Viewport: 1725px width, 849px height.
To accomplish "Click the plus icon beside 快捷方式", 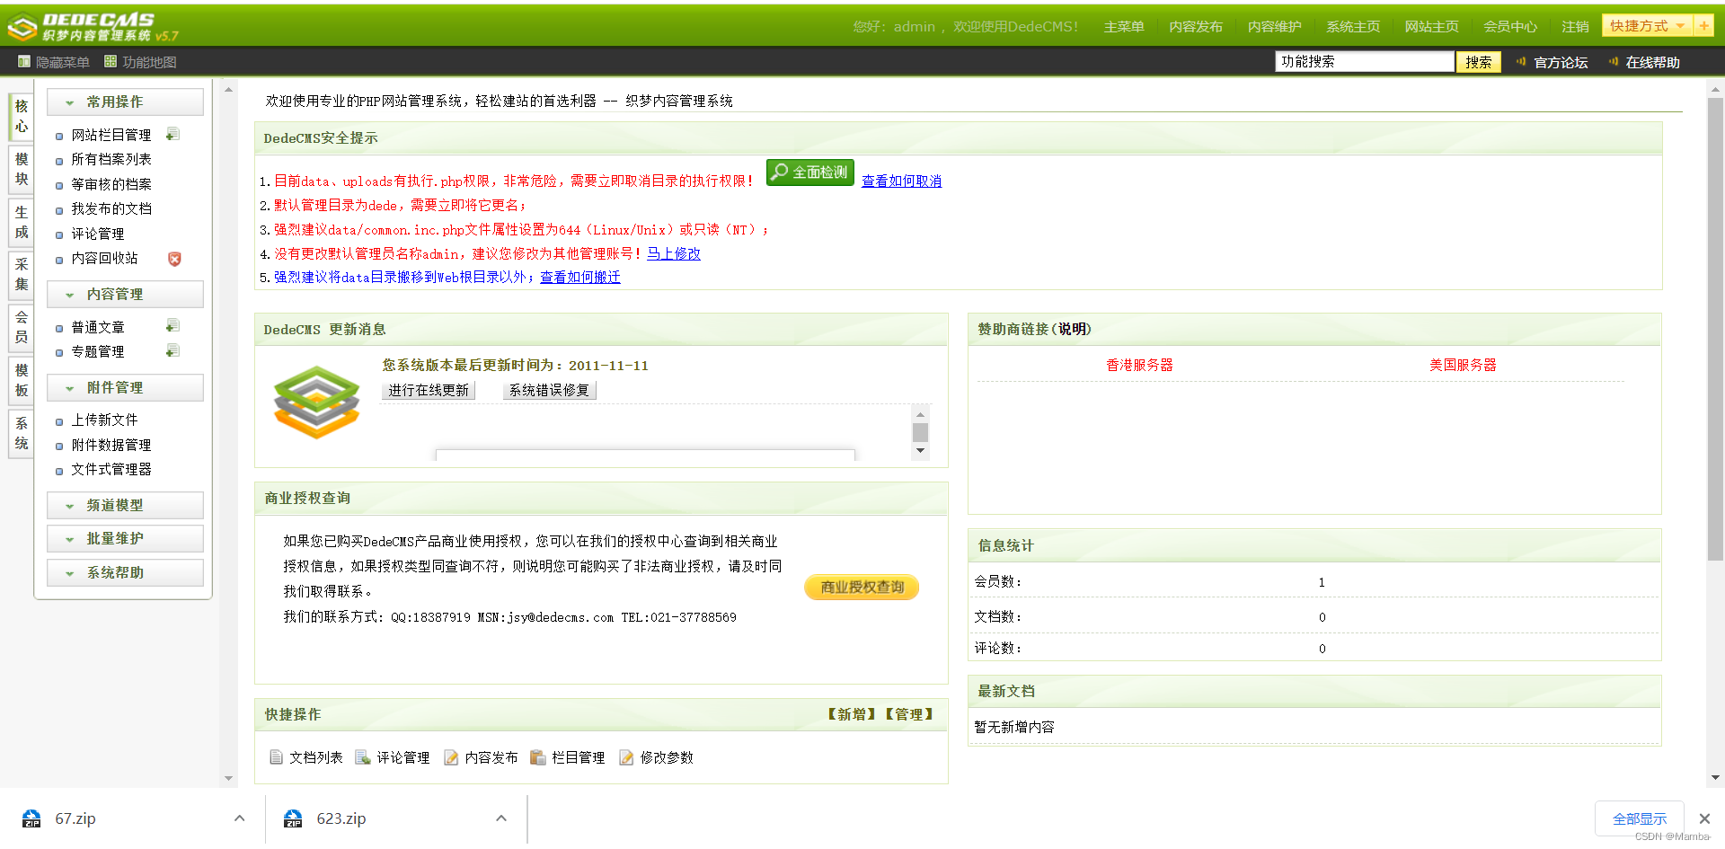I will (x=1703, y=26).
